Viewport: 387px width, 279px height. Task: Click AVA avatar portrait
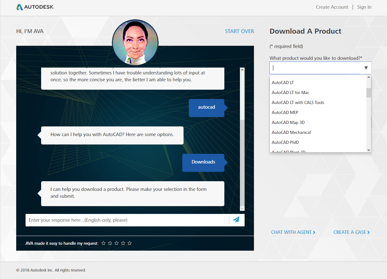click(x=135, y=42)
